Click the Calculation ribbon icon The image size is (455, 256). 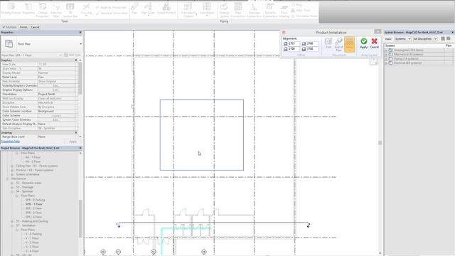(207, 9)
